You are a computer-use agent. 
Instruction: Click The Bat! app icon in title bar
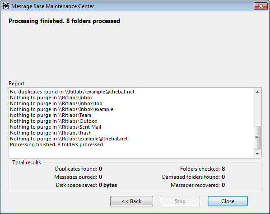6,6
